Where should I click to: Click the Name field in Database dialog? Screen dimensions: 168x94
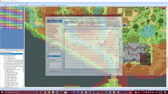coord(71,25)
